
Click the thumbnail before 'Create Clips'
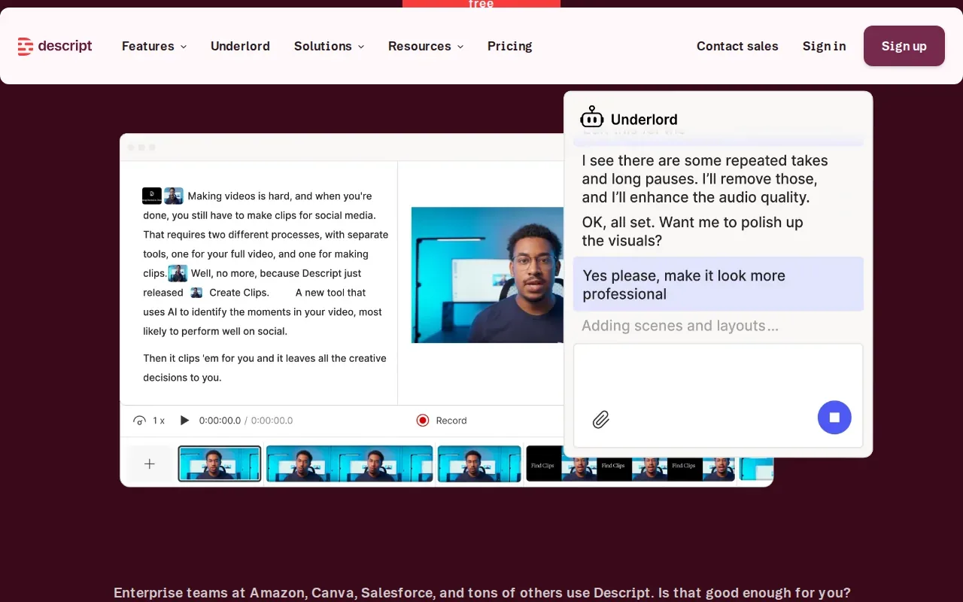point(196,293)
